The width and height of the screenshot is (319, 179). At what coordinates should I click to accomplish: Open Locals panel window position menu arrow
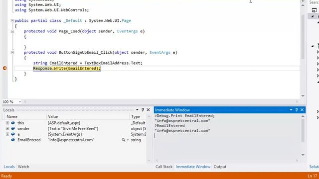point(137,110)
